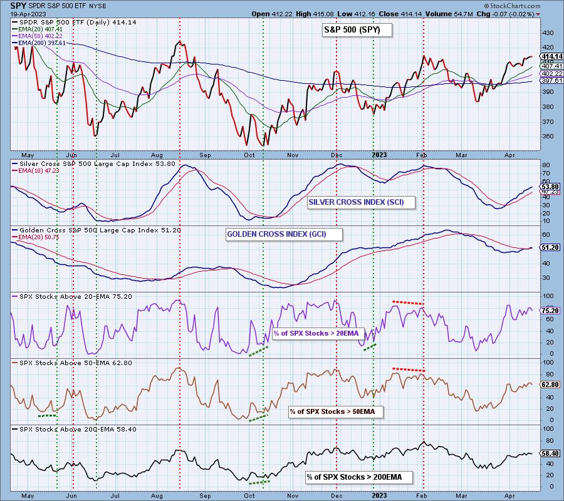This screenshot has height=501, width=564.
Task: Click the 62.80 value tag on right axis
Action: click(550, 385)
